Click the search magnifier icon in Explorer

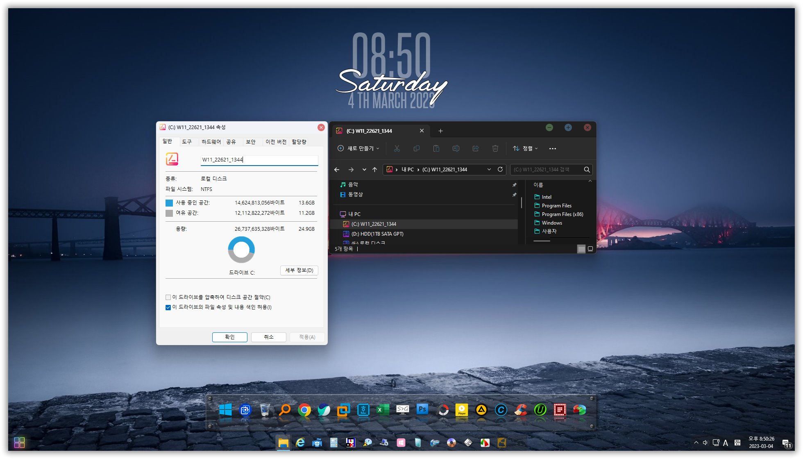587,169
